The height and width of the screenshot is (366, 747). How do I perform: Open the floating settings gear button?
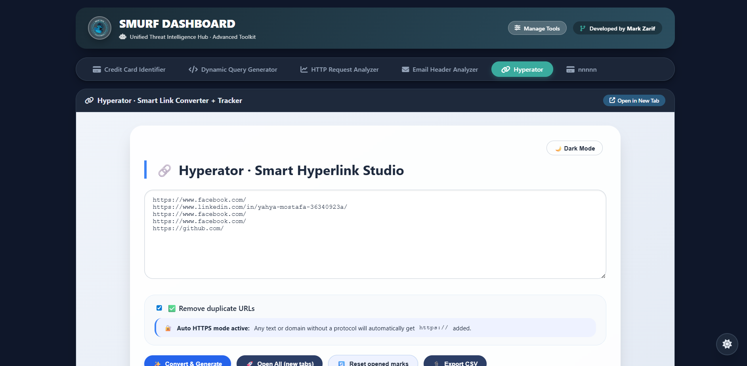(727, 344)
